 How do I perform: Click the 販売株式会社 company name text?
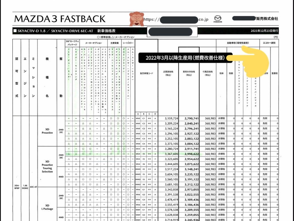click(x=267, y=19)
